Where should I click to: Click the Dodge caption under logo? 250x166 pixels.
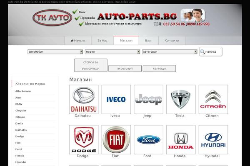82,156
